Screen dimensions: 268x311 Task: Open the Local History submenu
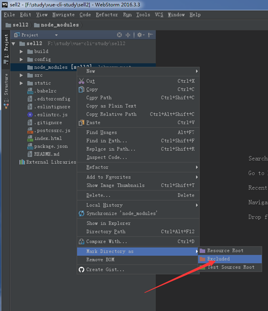click(x=138, y=205)
